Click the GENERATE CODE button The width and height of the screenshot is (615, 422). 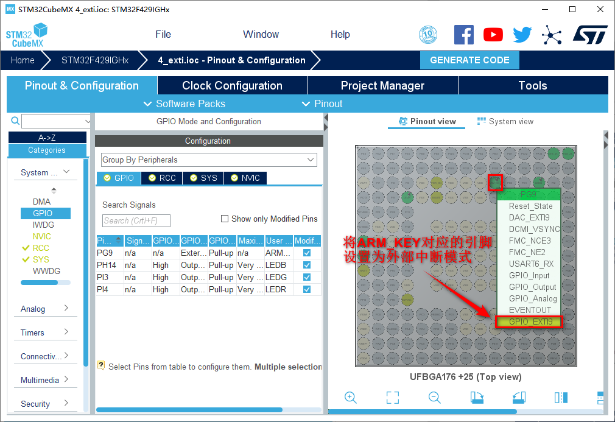point(469,60)
